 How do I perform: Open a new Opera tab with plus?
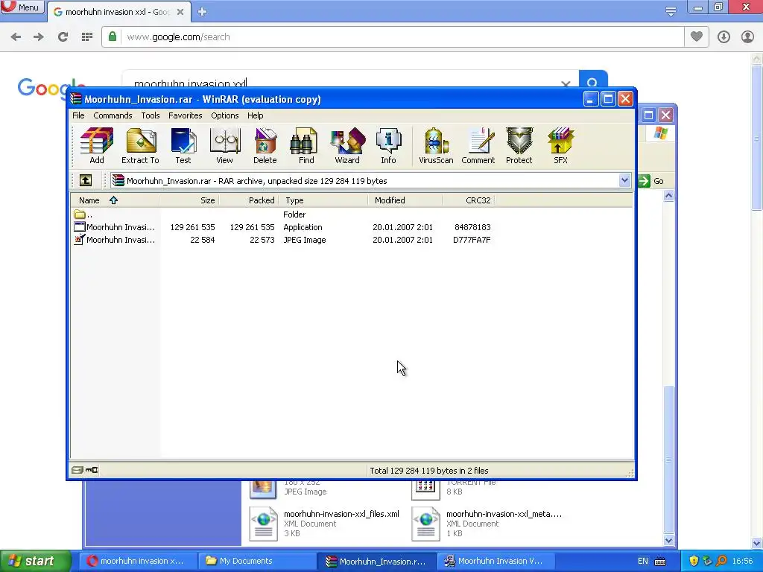203,12
